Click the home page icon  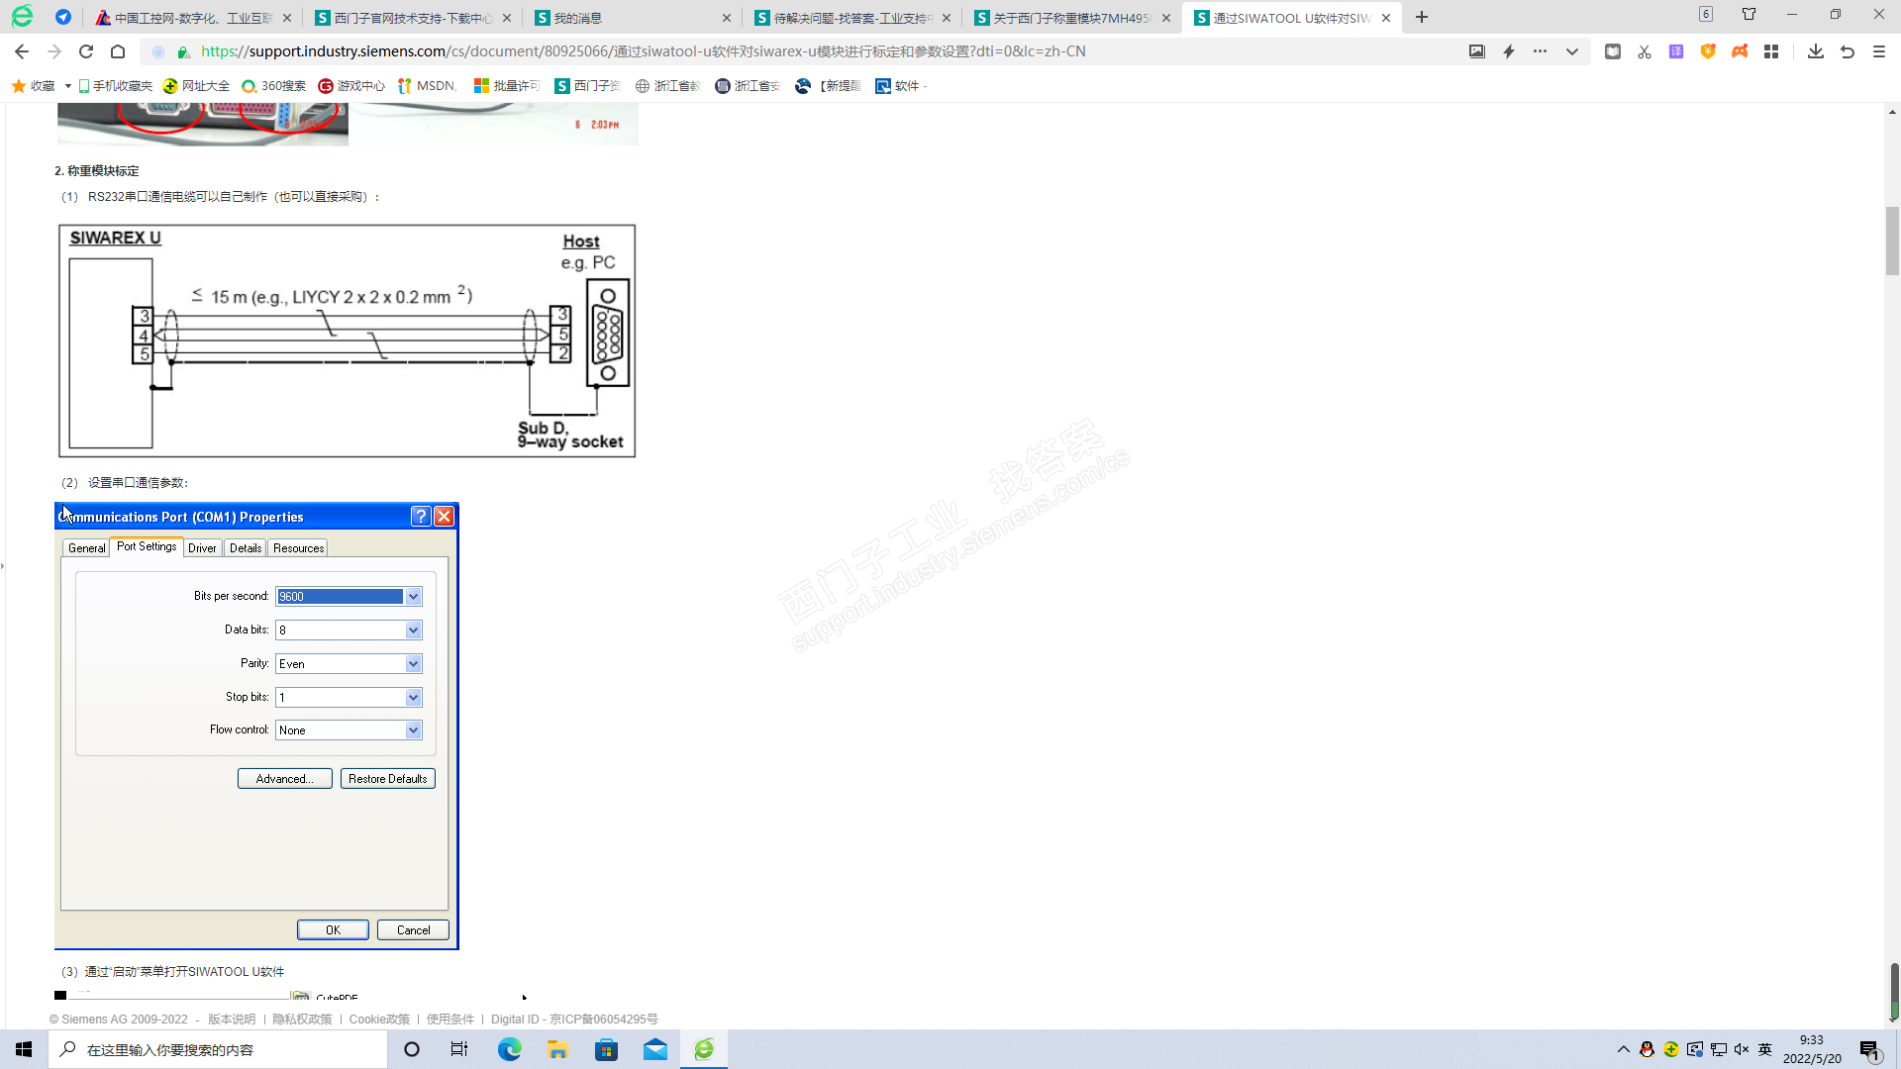coord(118,51)
